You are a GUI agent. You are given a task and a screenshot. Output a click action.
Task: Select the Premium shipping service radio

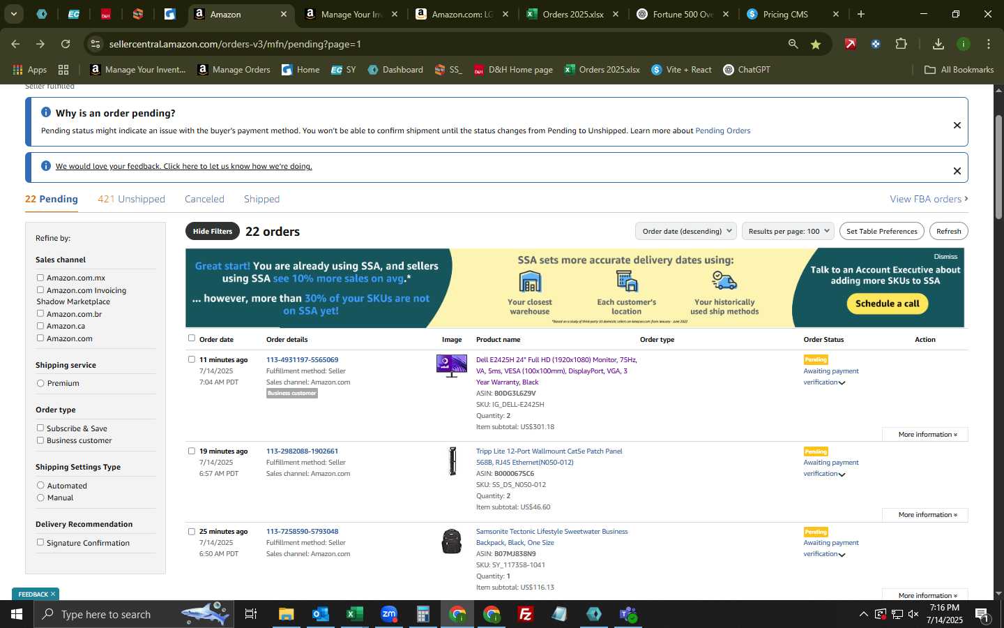[x=40, y=383]
